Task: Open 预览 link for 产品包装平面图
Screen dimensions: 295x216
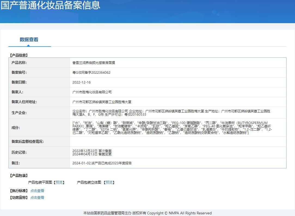Action: pyautogui.click(x=59, y=182)
